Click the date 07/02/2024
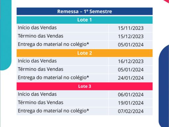 tap(131, 111)
